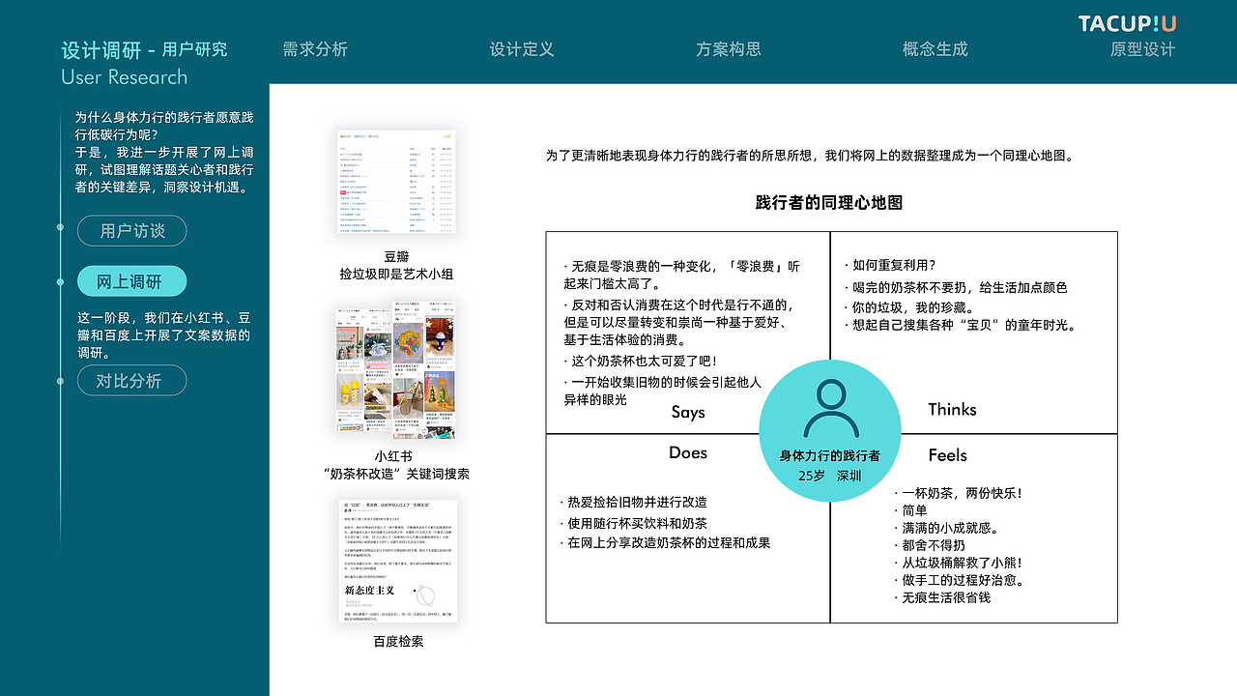Screen dimensions: 1237x696
Task: Click the Says quadrant label
Action: pyautogui.click(x=688, y=412)
